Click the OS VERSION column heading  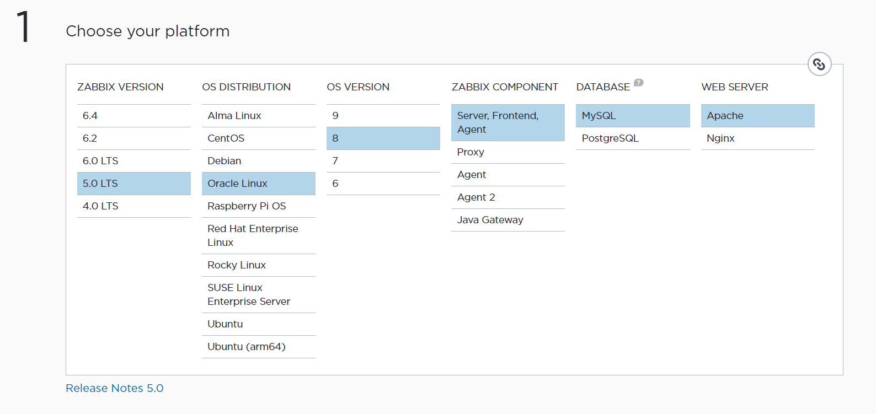click(x=358, y=87)
